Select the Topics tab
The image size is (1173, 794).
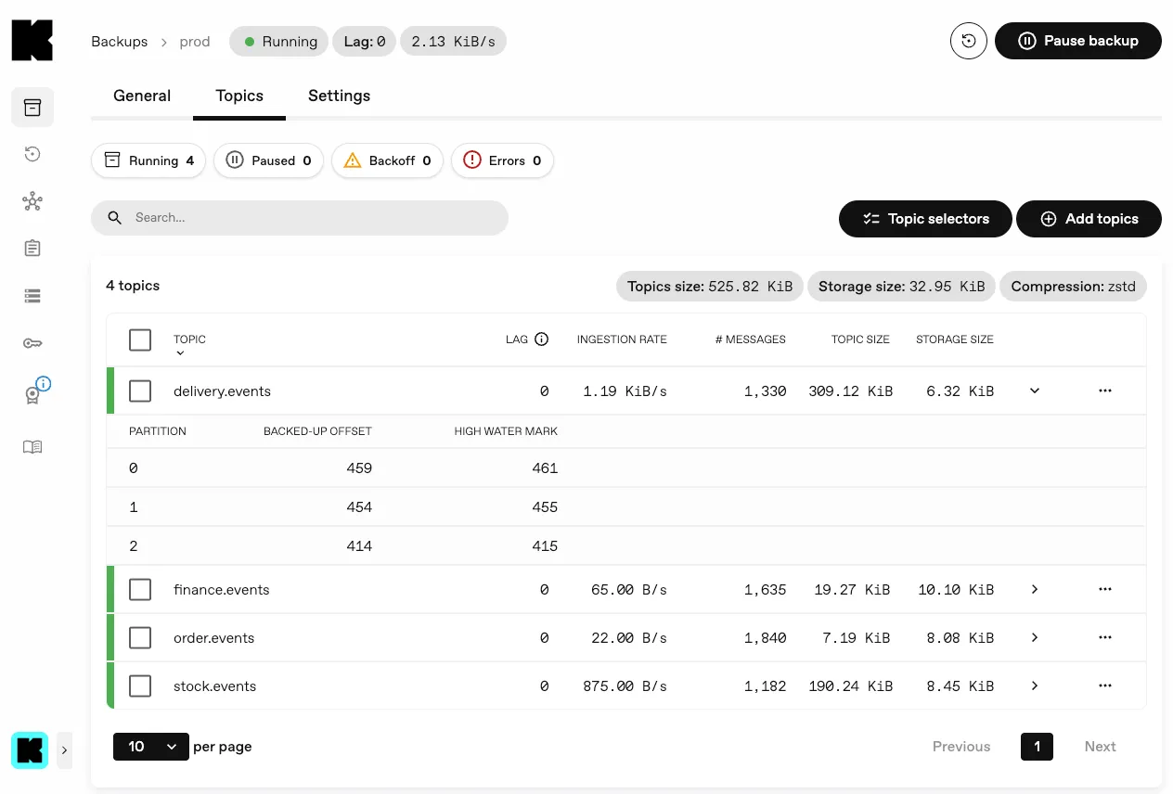[239, 96]
